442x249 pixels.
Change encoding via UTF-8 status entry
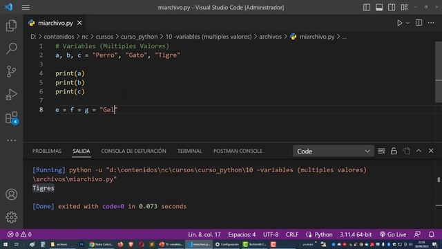click(x=271, y=234)
